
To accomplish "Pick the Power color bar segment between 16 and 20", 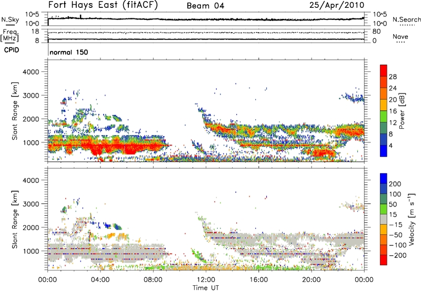I will [384, 105].
